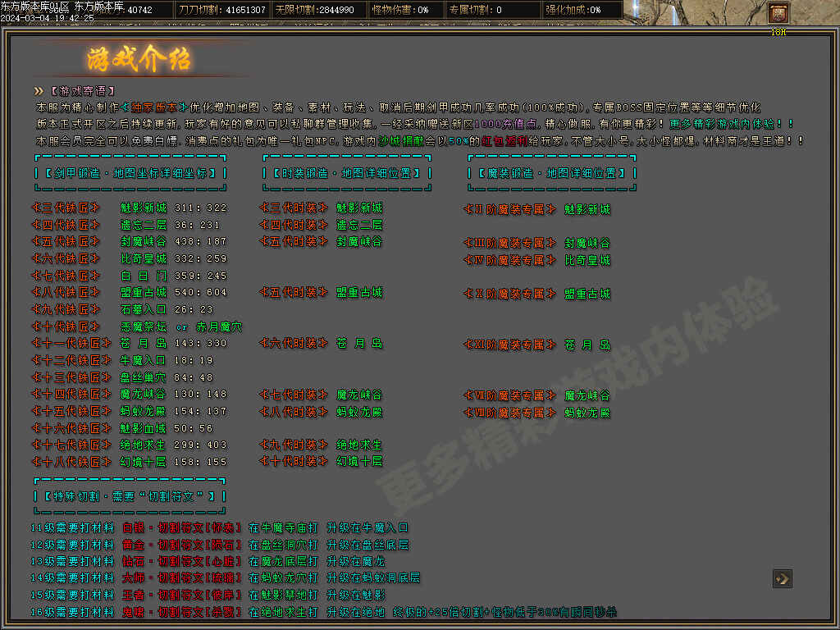
Task: Click the 15级需要打材料 王者 rune row
Action: pos(208,596)
